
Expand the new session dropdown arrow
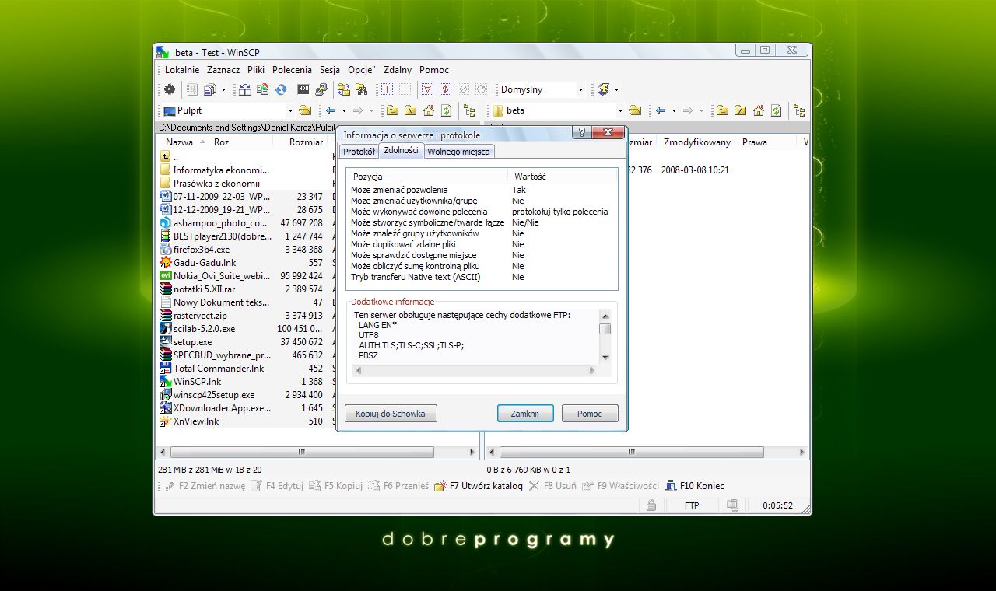point(615,89)
